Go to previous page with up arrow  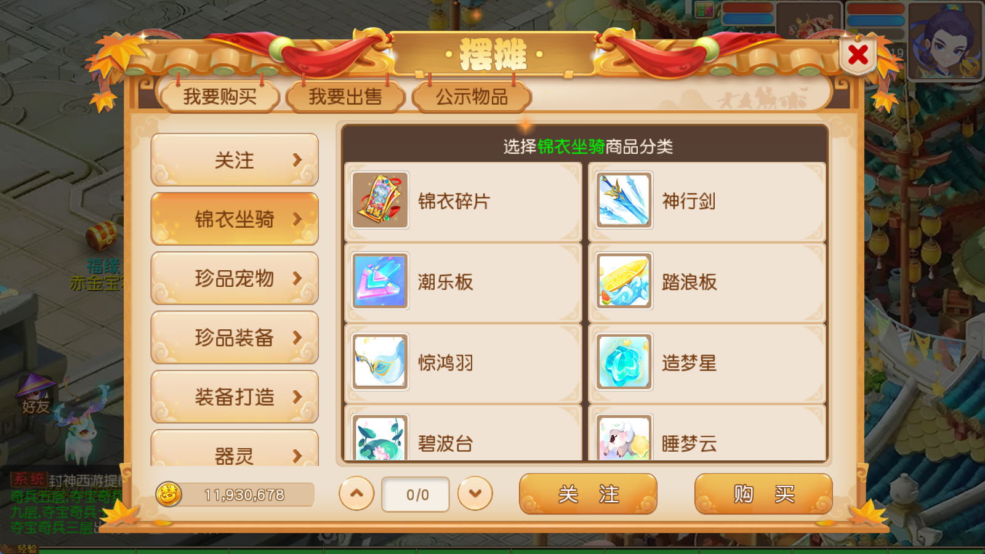(x=356, y=494)
